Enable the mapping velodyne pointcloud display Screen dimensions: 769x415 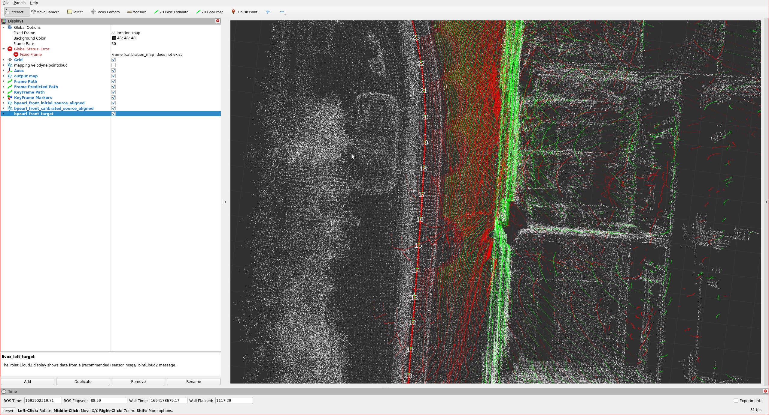tap(114, 65)
